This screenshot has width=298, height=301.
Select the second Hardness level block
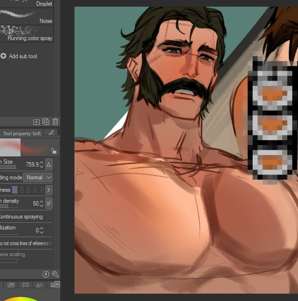(x=21, y=190)
